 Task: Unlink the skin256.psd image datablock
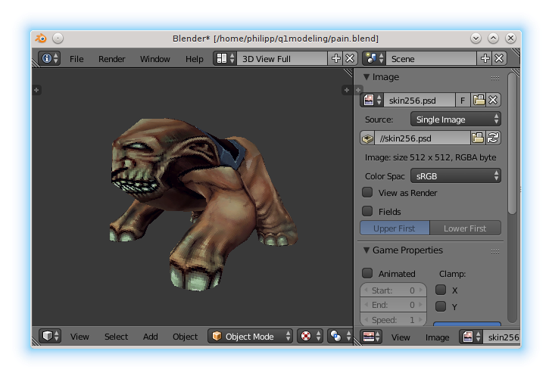493,100
